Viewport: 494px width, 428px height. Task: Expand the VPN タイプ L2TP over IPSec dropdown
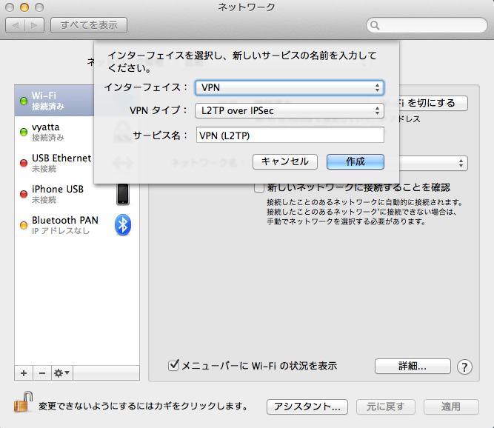[290, 111]
